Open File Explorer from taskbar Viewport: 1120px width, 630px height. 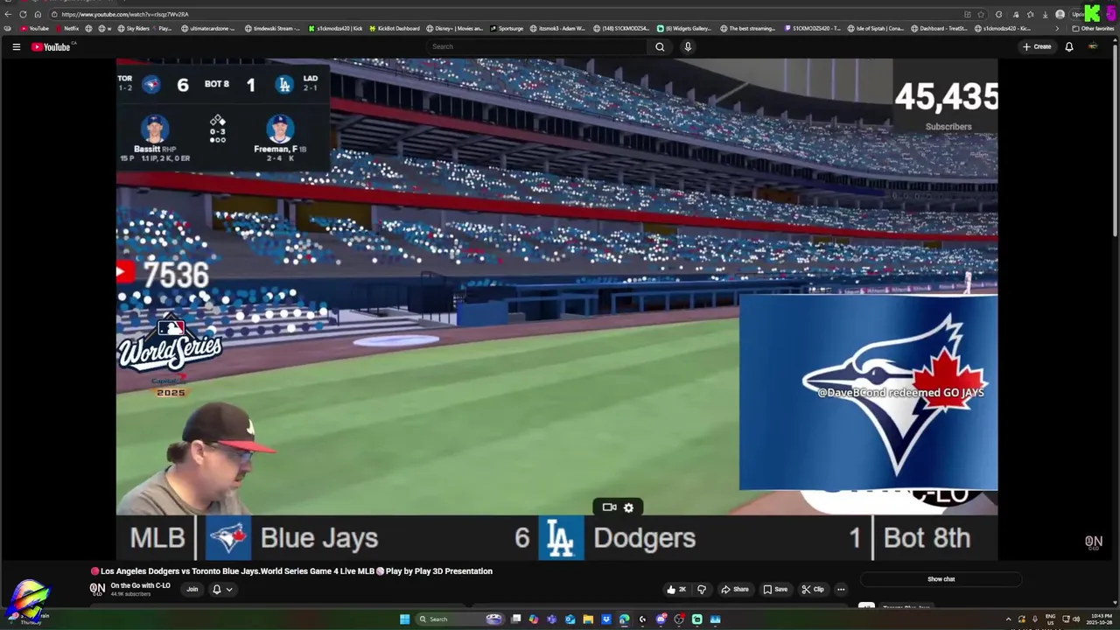point(588,619)
